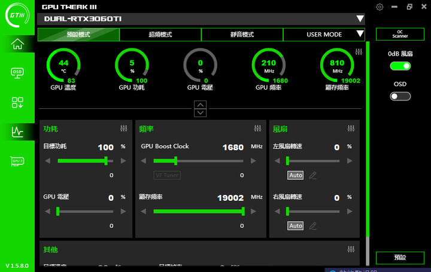Open the Home page in sidebar

17,44
